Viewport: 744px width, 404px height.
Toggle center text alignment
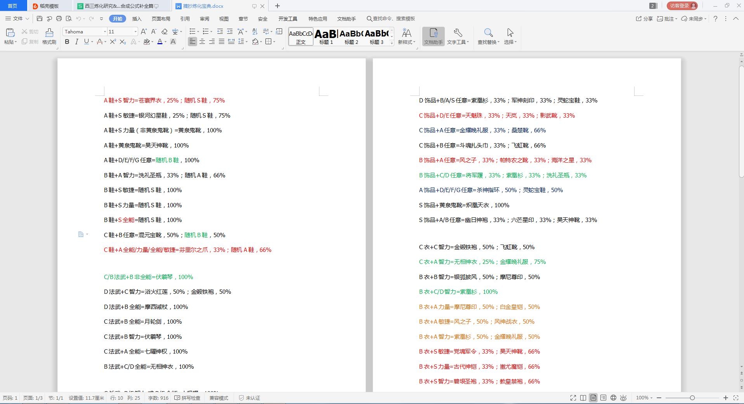[202, 42]
